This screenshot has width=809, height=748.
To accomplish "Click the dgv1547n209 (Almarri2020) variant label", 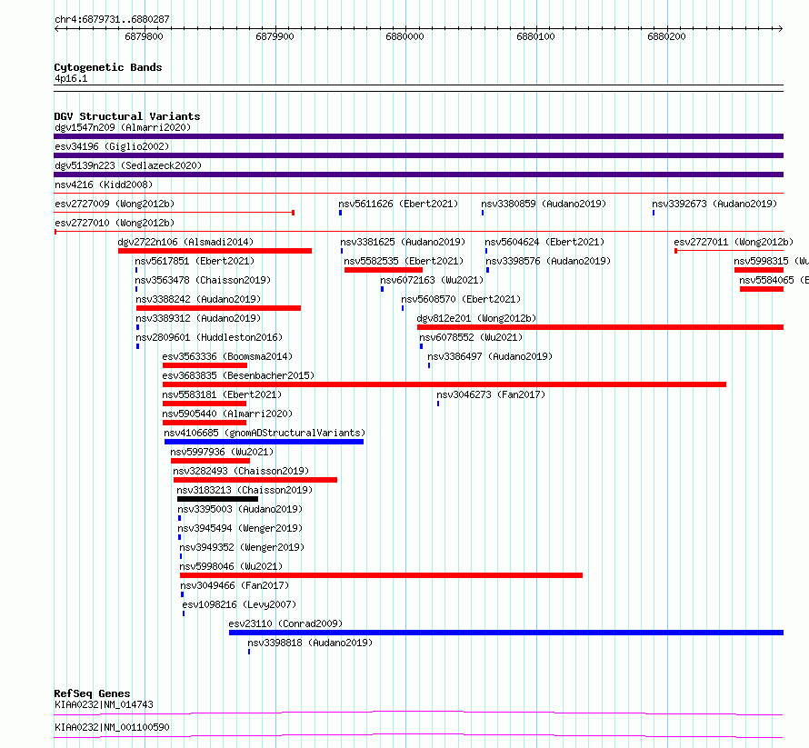I will (x=123, y=127).
